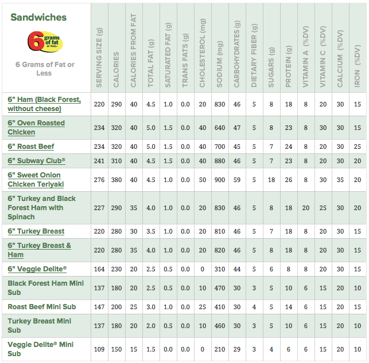Open the 6" Ham Black Forest link
Image resolution: width=369 pixels, height=363 pixels.
[x=44, y=104]
